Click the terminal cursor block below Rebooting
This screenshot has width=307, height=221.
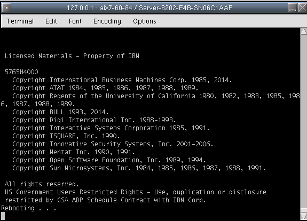coord(3,216)
